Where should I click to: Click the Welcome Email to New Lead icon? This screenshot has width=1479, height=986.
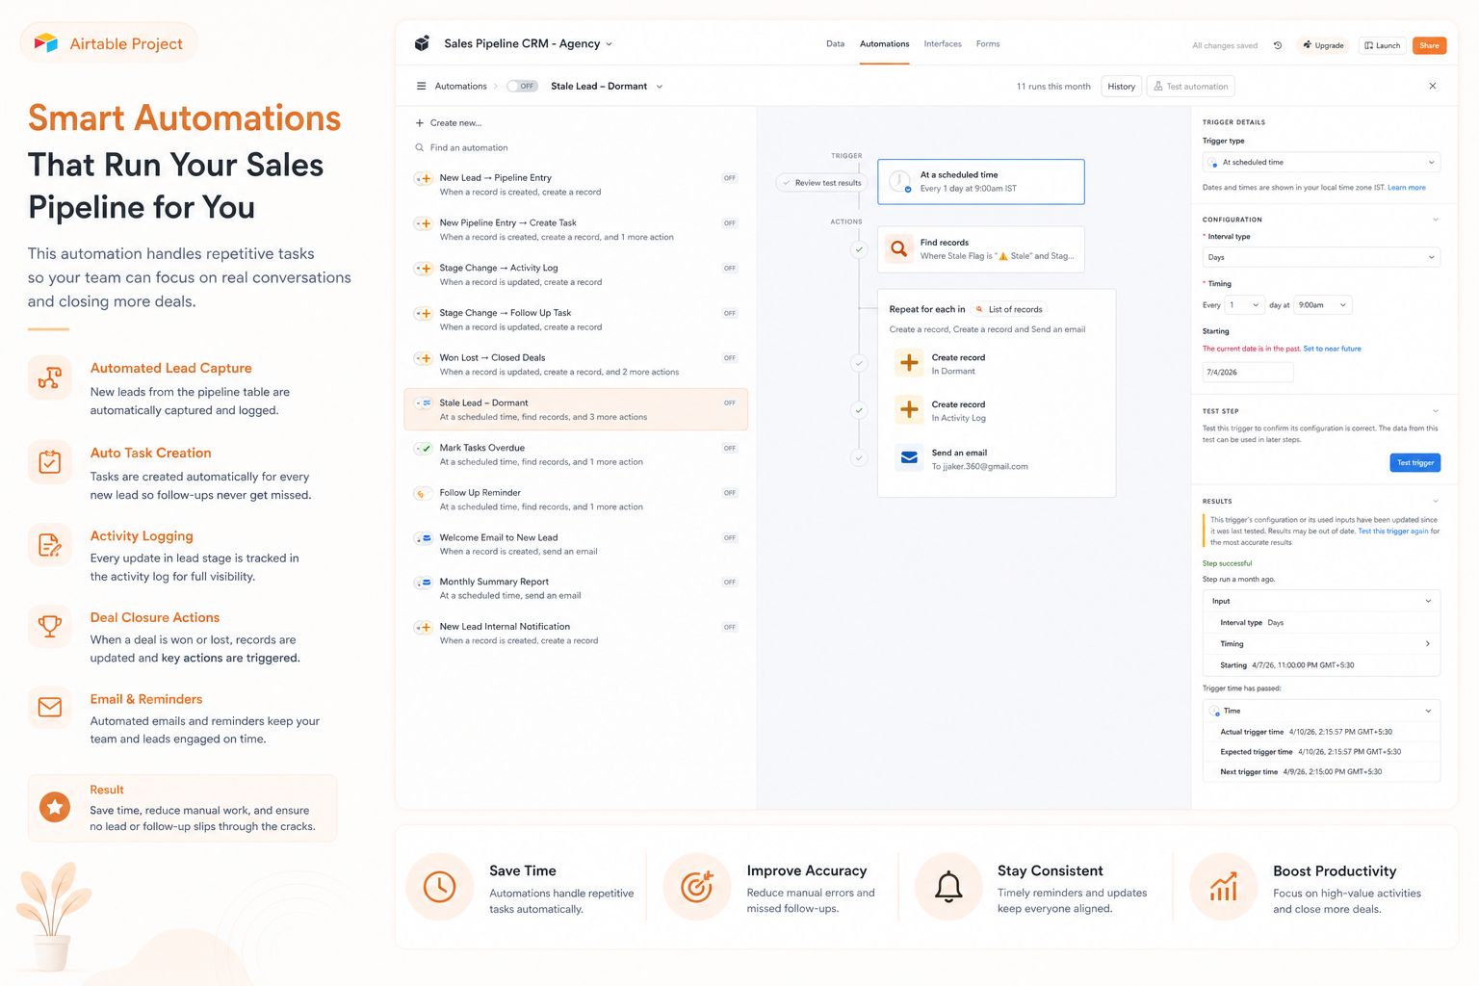424,538
